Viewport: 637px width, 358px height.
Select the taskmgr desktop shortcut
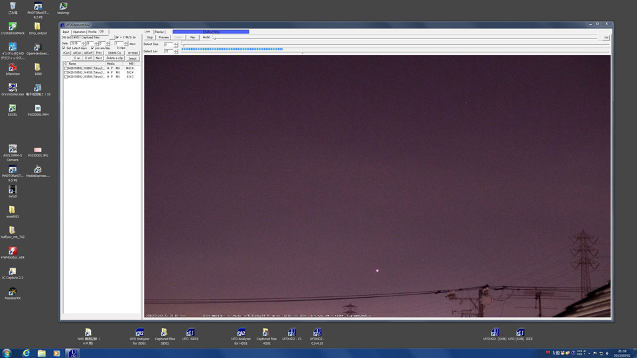click(x=63, y=8)
